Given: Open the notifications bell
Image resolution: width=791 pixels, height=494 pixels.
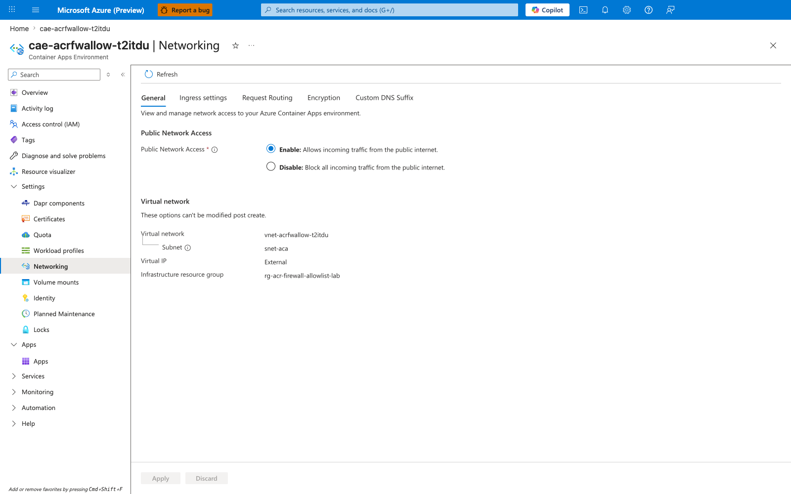Looking at the screenshot, I should click(605, 10).
